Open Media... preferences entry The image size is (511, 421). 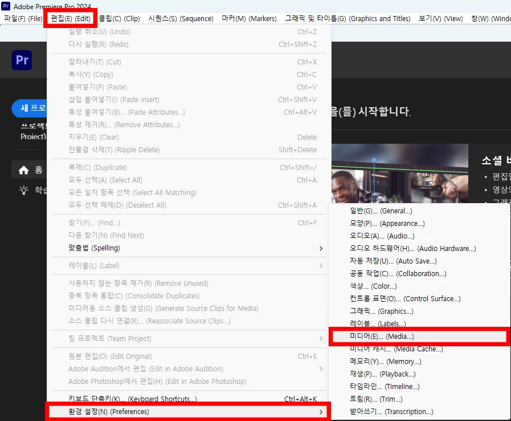(419, 337)
